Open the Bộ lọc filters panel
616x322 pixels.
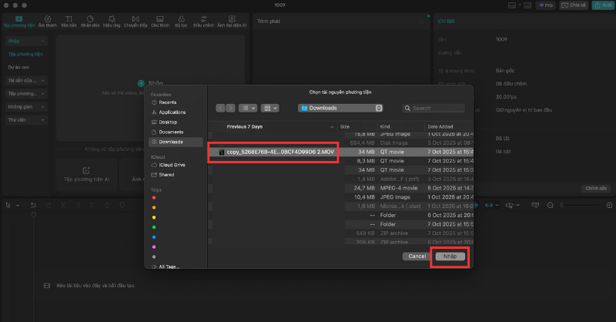pos(181,19)
